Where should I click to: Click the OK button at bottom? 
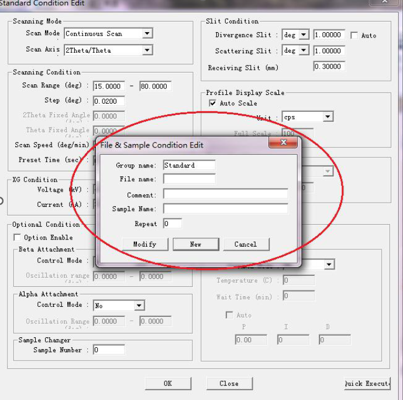[167, 384]
